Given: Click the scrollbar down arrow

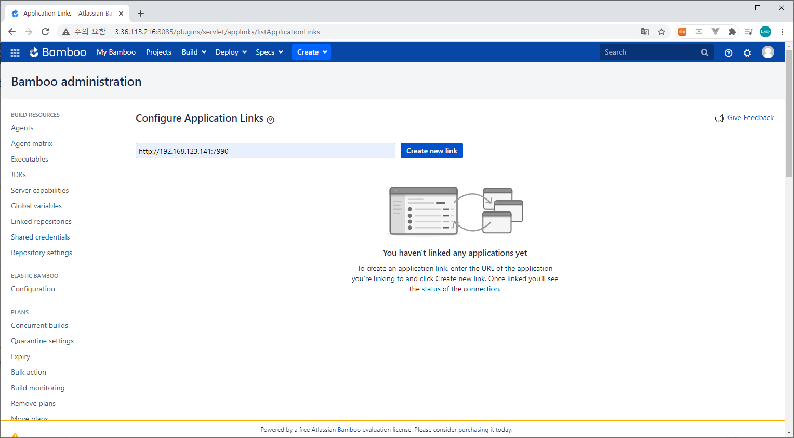Looking at the screenshot, I should click(789, 432).
